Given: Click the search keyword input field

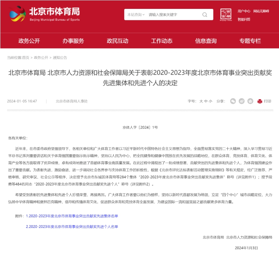Looking at the screenshot, I should pyautogui.click(x=174, y=14).
